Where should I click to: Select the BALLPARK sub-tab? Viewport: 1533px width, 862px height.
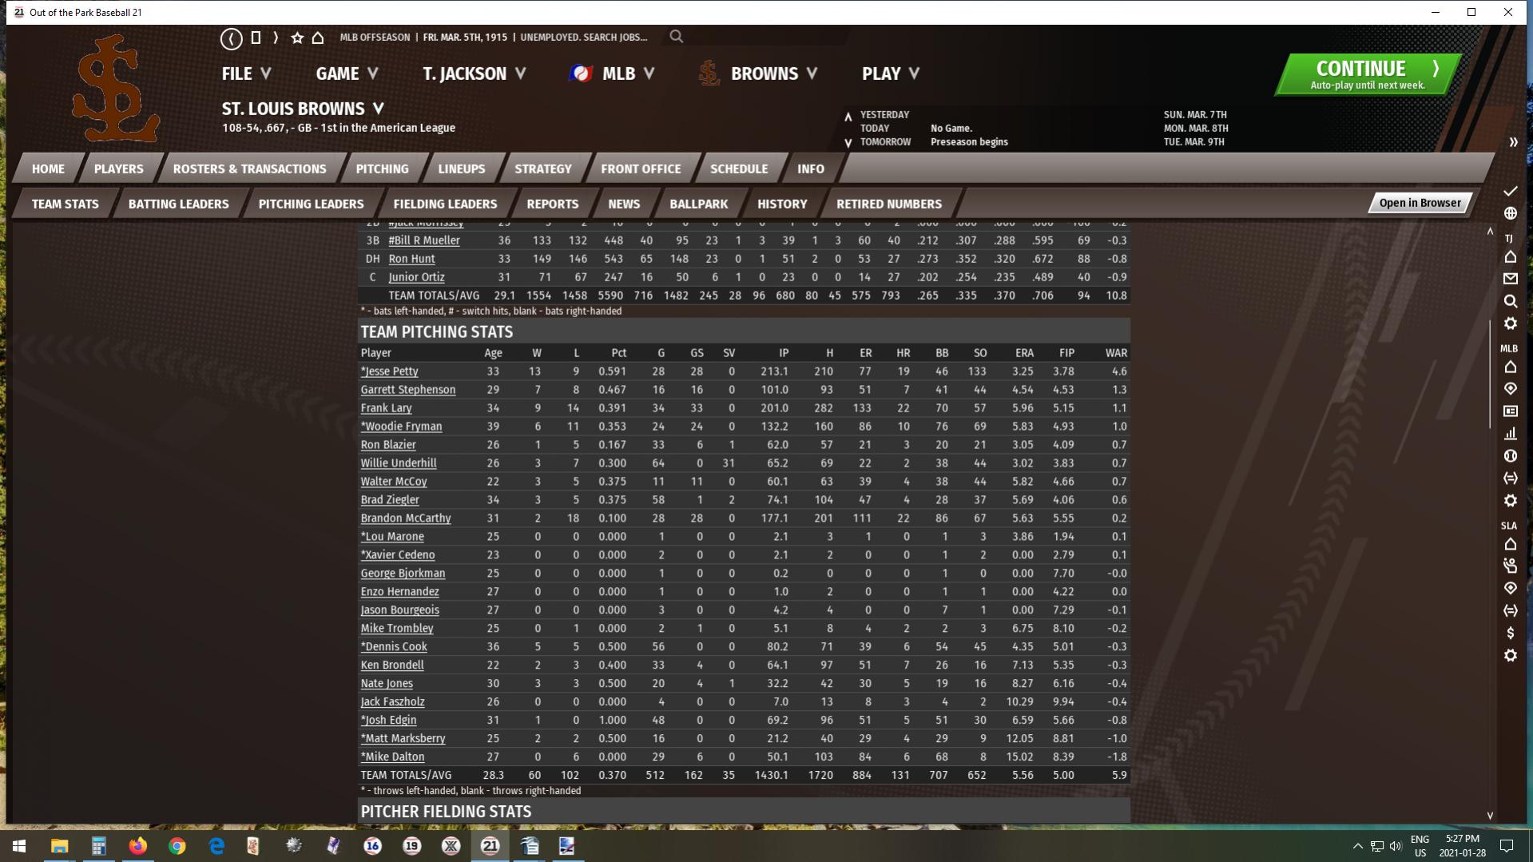698,204
